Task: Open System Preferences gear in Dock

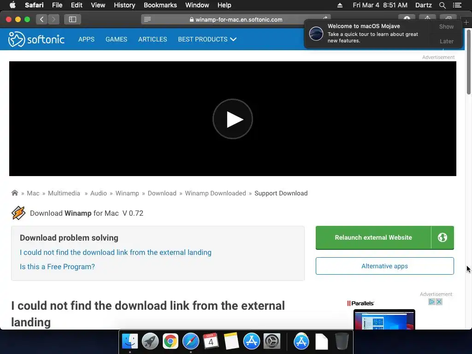Action: 272,342
